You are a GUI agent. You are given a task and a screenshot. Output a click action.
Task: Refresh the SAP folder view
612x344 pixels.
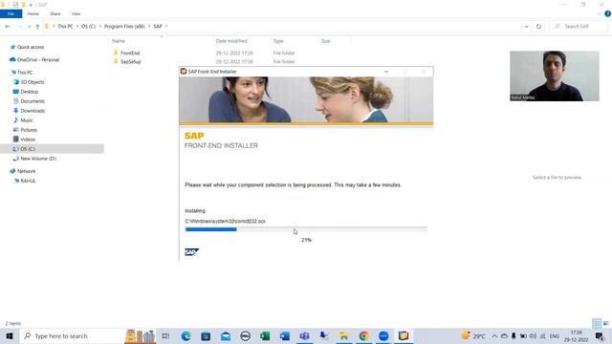(538, 27)
